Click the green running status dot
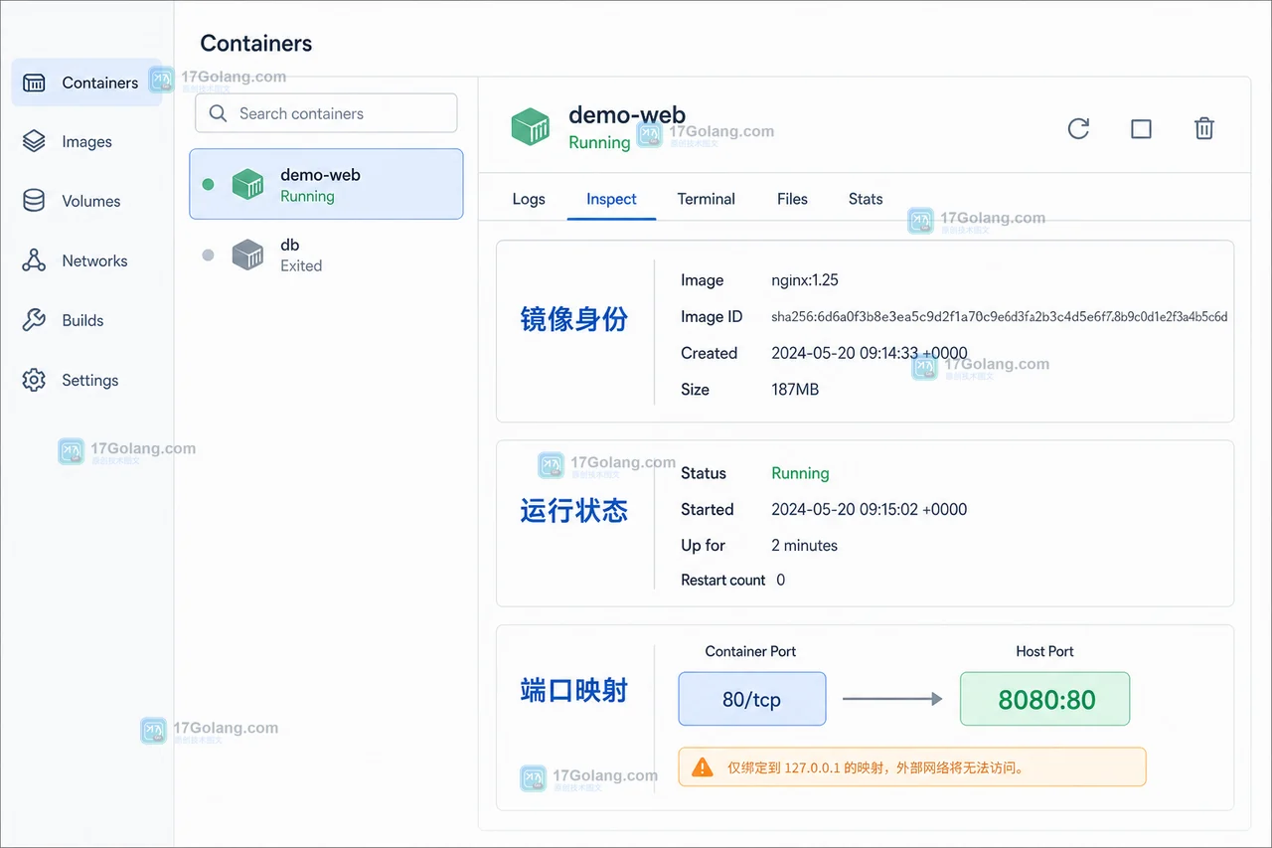The image size is (1272, 848). pos(208,184)
